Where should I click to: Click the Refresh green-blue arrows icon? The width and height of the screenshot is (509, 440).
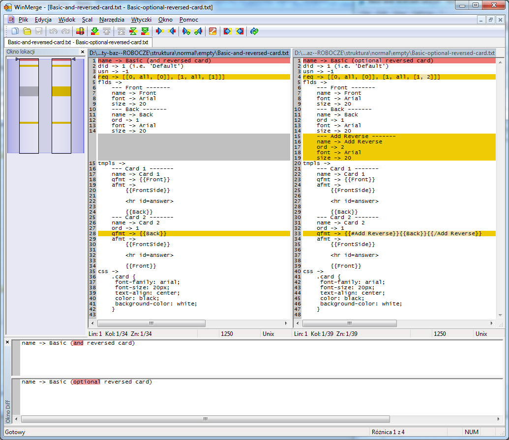(x=254, y=31)
